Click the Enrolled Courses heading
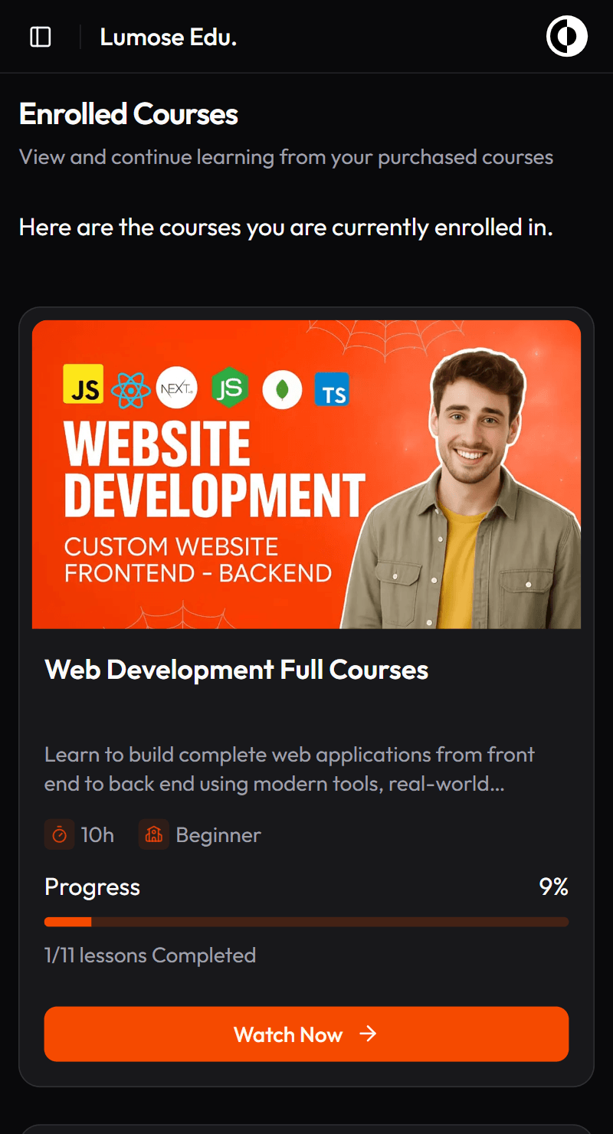 click(x=129, y=114)
